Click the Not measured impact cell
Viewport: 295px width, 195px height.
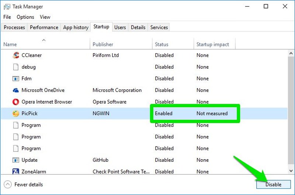(212, 114)
